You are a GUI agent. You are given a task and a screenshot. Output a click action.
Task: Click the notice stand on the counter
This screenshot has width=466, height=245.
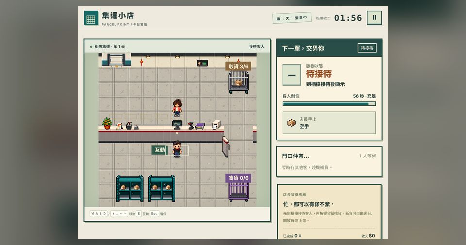[119, 126]
